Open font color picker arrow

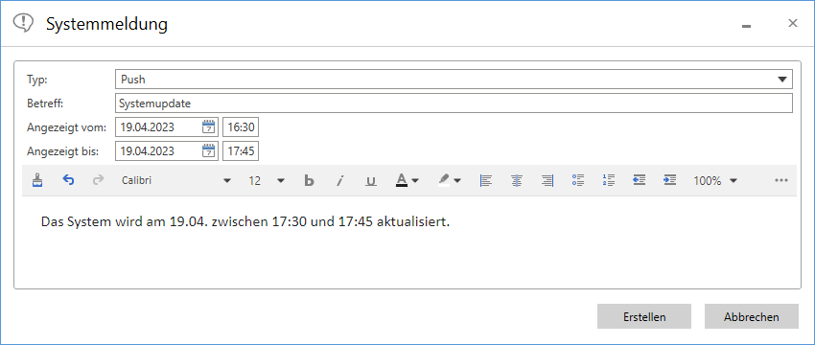point(415,181)
